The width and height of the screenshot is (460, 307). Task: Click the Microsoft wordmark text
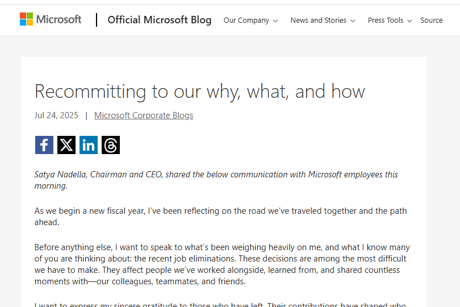click(x=58, y=19)
